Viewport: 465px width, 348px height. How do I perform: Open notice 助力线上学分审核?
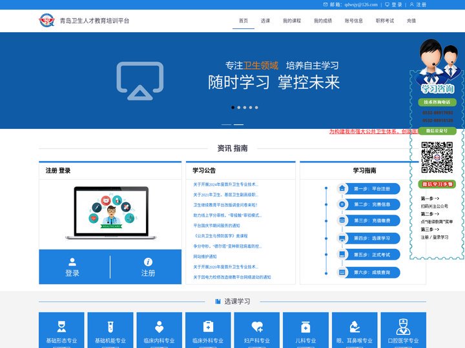tap(227, 215)
